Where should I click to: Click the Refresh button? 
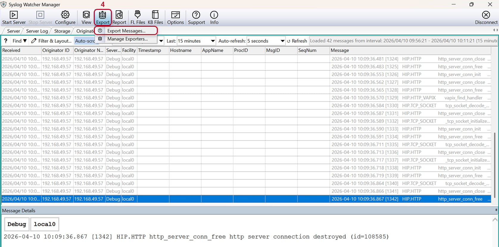tap(297, 41)
